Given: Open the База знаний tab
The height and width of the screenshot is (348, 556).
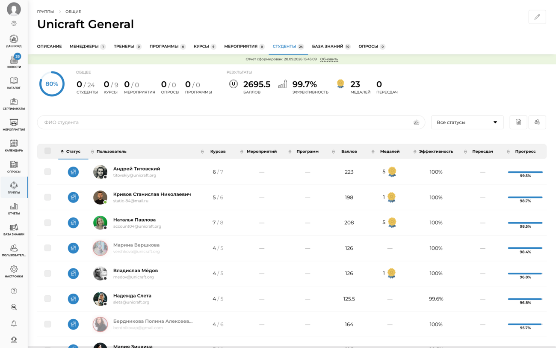Looking at the screenshot, I should point(331,46).
